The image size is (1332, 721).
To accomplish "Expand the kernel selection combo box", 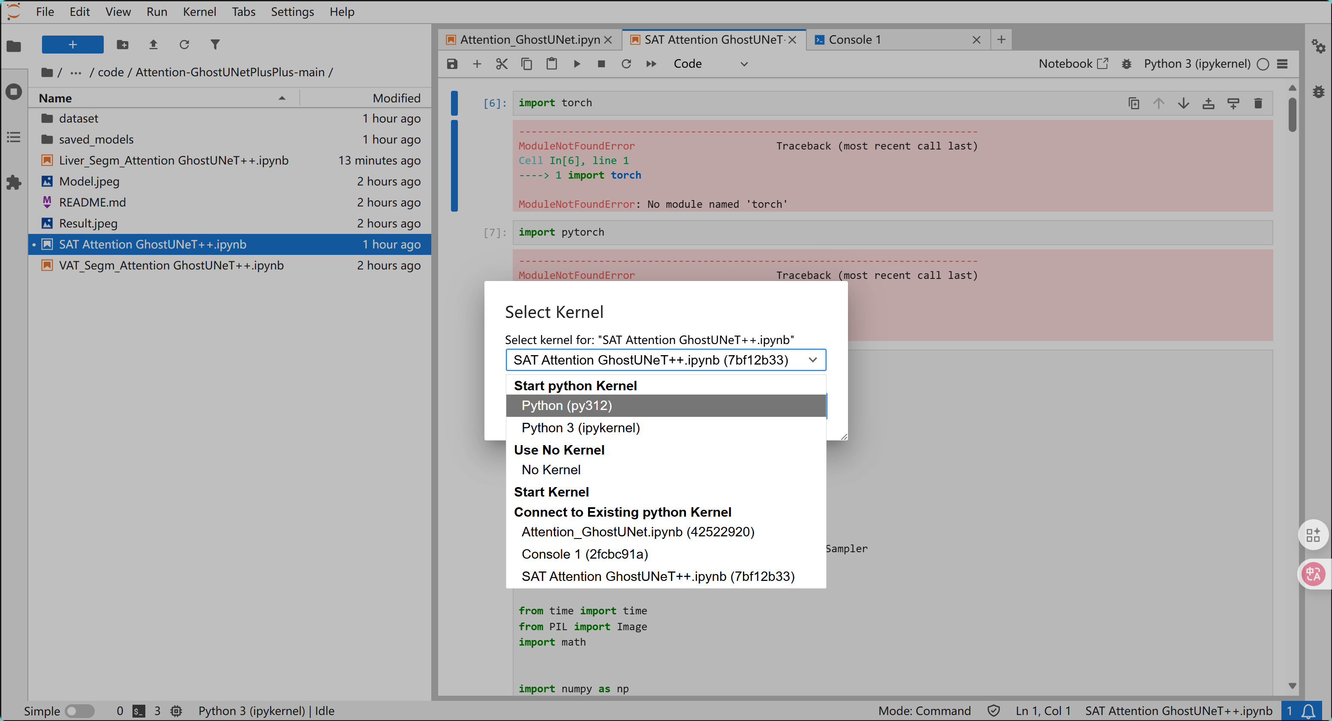I will tap(665, 360).
